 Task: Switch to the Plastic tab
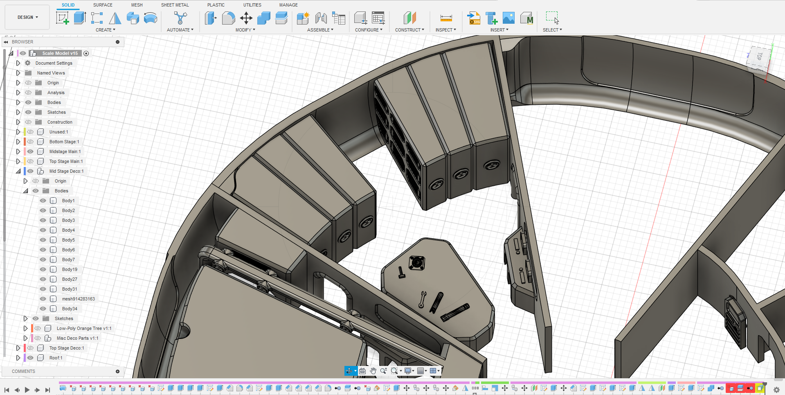216,5
